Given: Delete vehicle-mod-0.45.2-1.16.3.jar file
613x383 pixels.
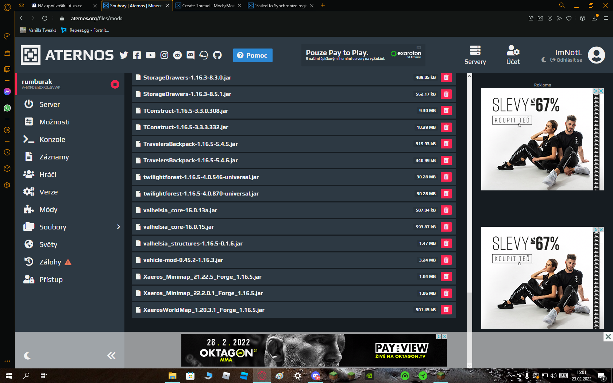Looking at the screenshot, I should (x=446, y=260).
